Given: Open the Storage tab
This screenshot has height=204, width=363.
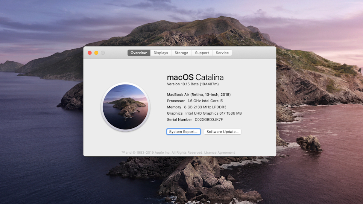Looking at the screenshot, I should [181, 53].
